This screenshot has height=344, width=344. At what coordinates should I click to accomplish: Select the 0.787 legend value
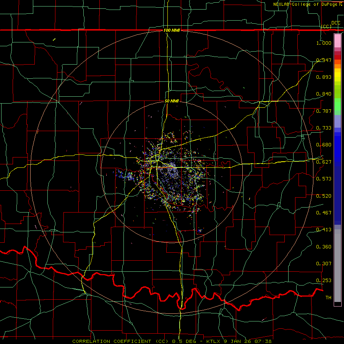[324, 111]
